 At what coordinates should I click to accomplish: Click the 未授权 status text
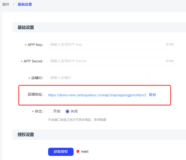85,152
